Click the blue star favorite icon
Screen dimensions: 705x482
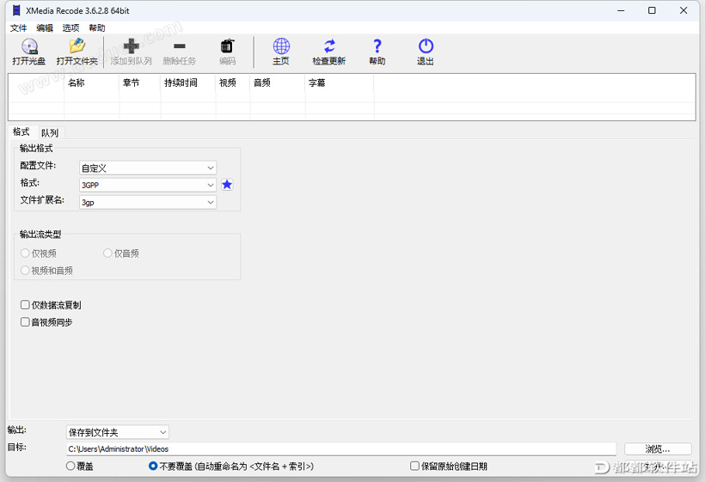pos(227,185)
